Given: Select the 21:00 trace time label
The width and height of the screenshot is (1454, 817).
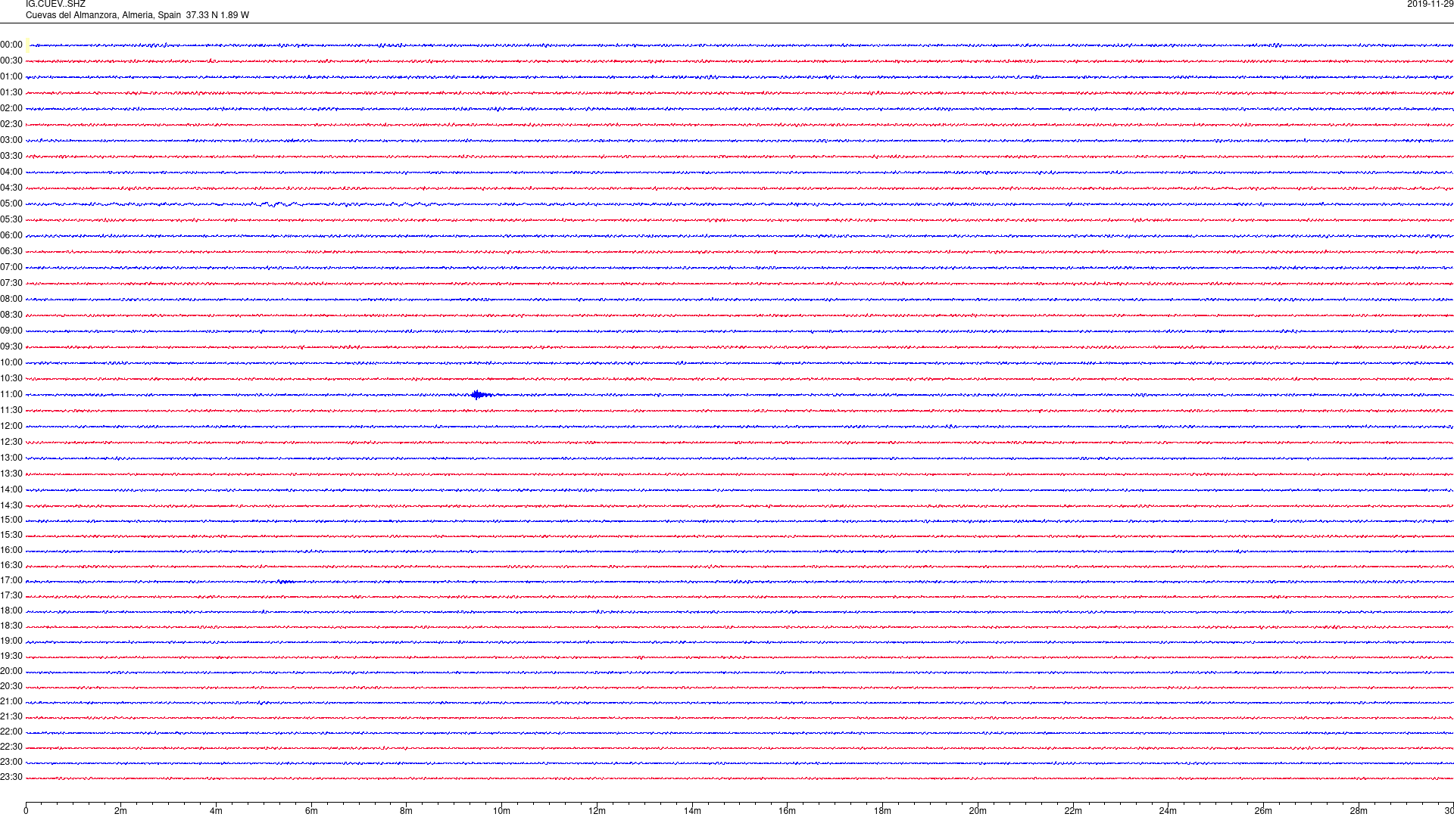Looking at the screenshot, I should pyautogui.click(x=11, y=702).
